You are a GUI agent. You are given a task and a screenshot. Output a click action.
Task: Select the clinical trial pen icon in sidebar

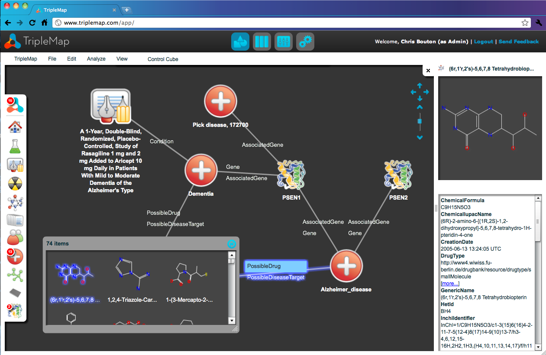coord(15,165)
